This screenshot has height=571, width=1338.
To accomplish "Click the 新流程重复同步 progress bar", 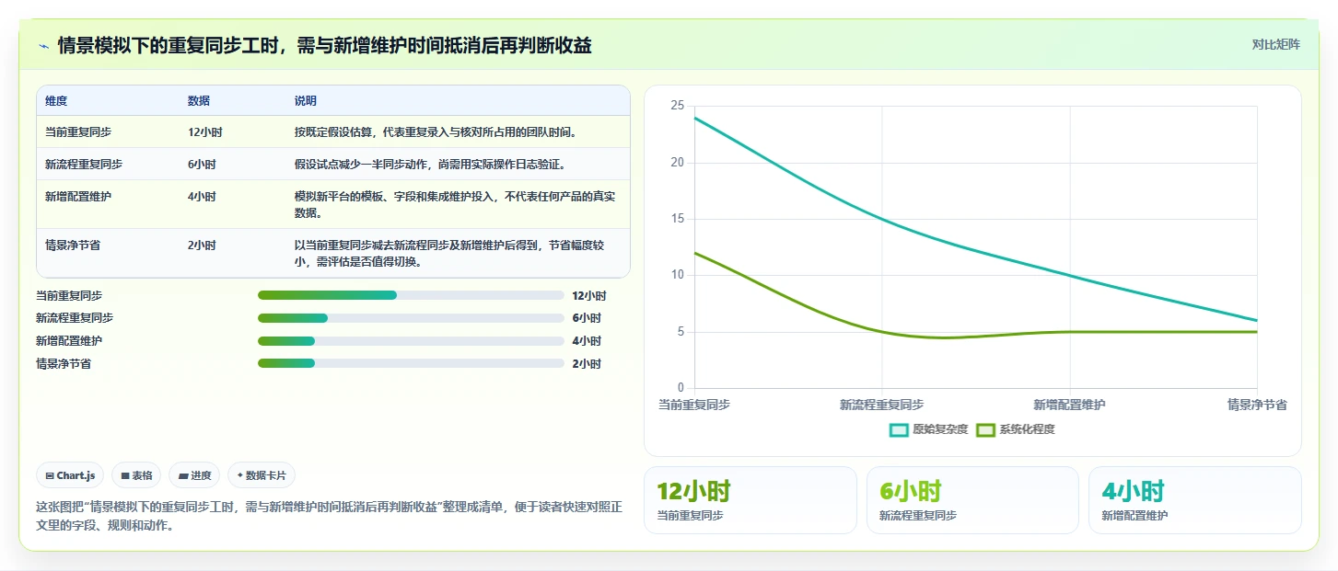I will coord(411,318).
